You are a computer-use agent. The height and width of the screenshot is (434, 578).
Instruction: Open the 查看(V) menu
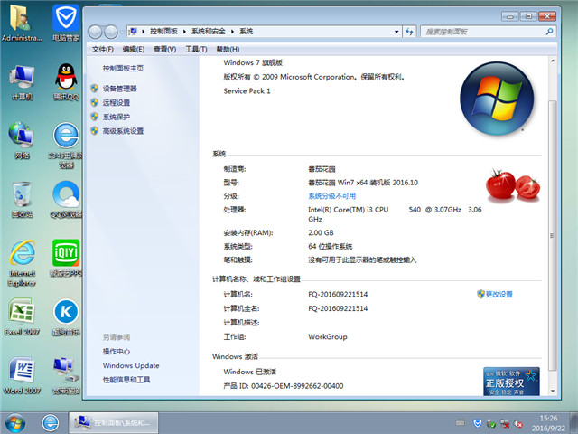point(164,49)
